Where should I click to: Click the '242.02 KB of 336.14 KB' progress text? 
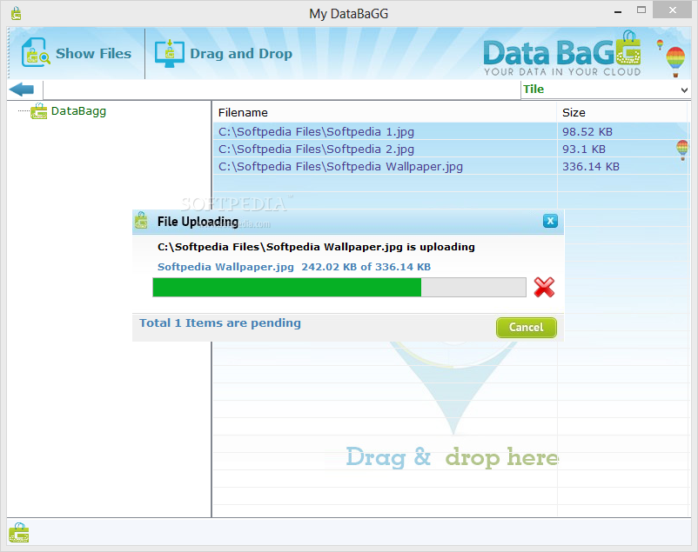click(x=366, y=267)
